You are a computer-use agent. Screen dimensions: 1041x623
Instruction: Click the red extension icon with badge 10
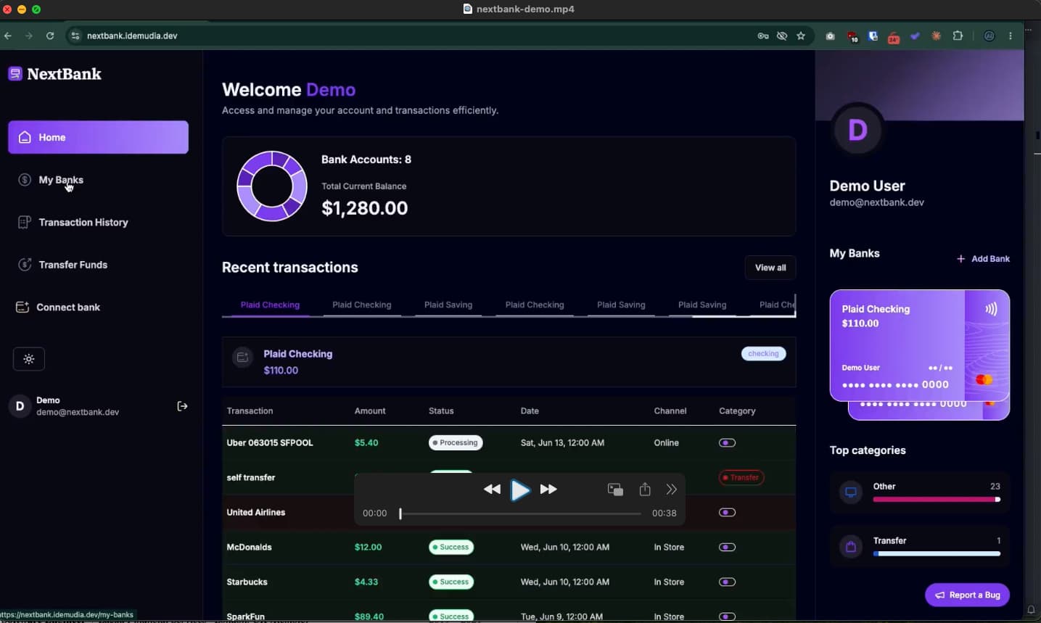click(x=852, y=36)
